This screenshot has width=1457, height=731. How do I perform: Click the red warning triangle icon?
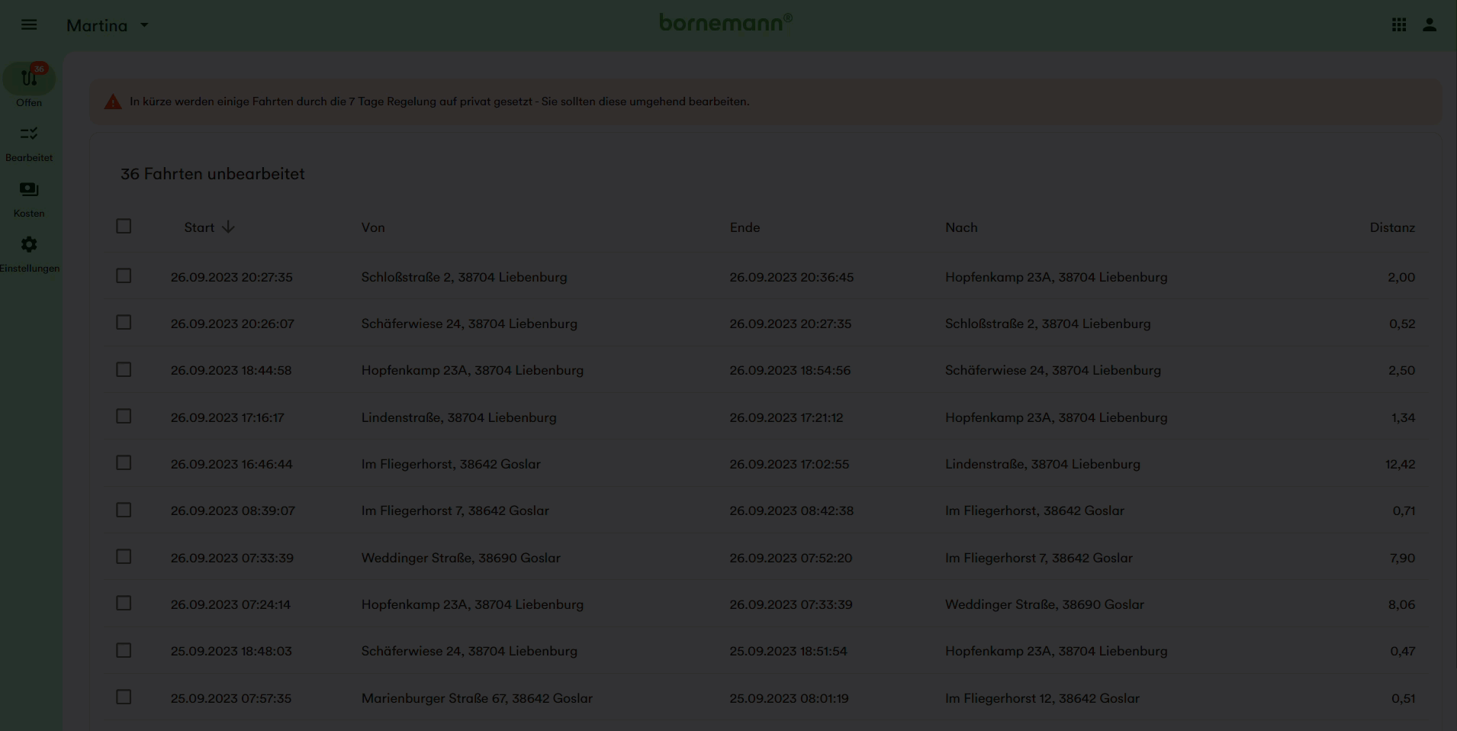coord(113,102)
